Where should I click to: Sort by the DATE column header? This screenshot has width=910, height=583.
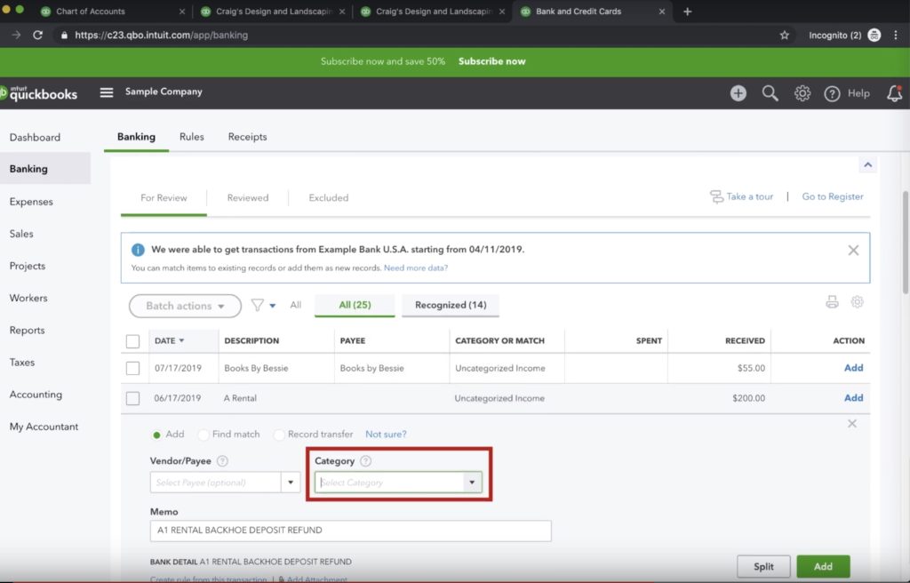click(x=169, y=341)
